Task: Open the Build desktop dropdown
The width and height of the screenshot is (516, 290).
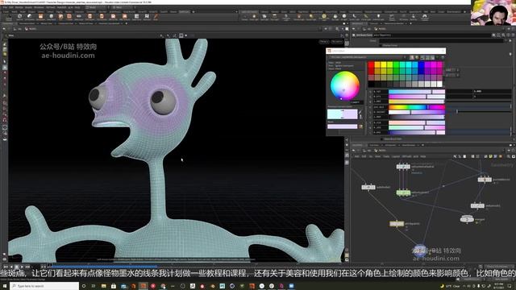Action: pyautogui.click(x=96, y=7)
